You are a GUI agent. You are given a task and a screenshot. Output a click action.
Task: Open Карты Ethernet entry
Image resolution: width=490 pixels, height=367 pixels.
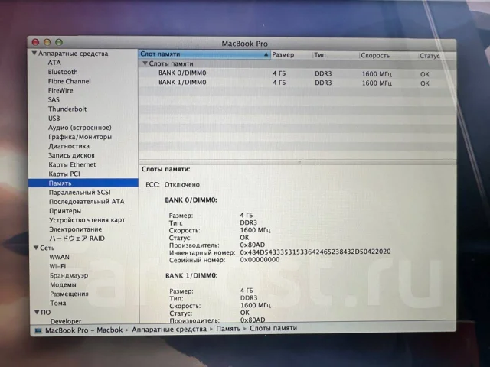[72, 164]
